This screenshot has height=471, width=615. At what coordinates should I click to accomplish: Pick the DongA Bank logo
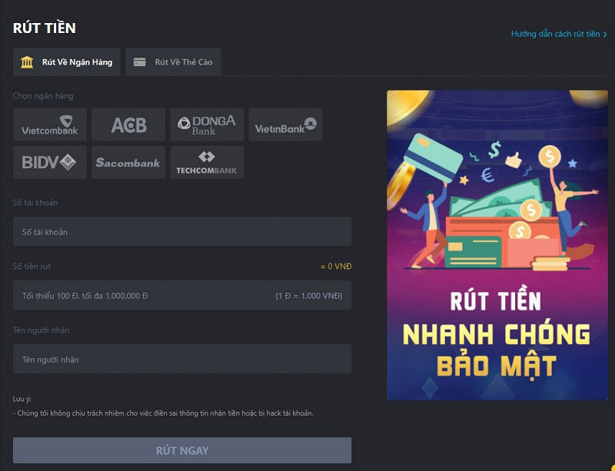[207, 124]
